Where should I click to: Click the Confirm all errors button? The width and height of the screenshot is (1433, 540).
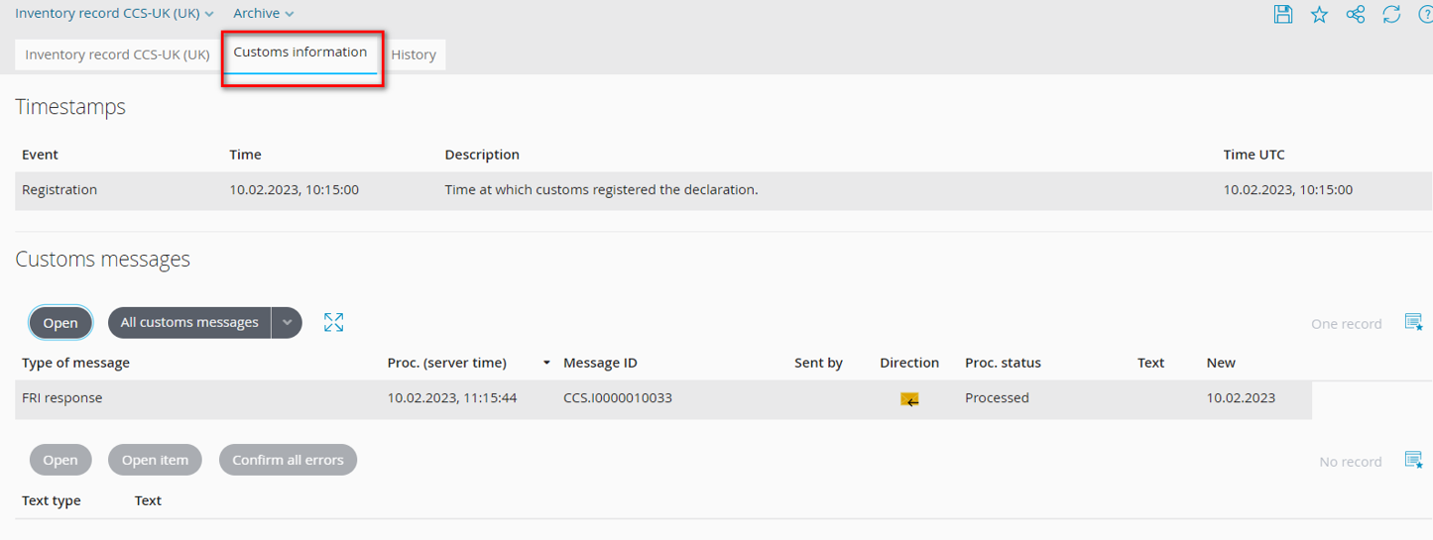point(288,460)
